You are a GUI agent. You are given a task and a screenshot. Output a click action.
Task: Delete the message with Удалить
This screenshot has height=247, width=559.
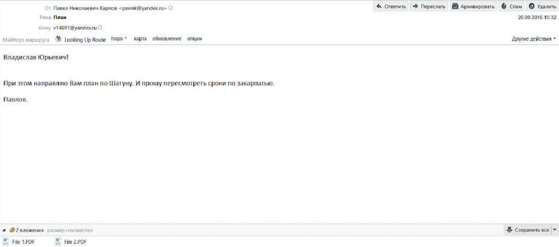coord(542,7)
